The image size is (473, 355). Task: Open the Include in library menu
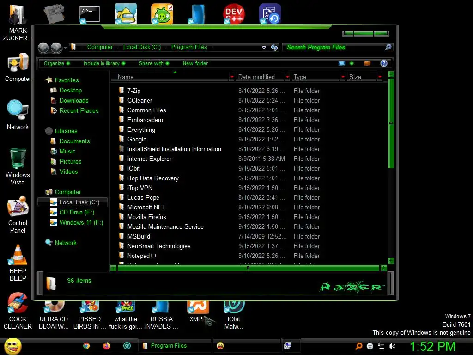[104, 63]
